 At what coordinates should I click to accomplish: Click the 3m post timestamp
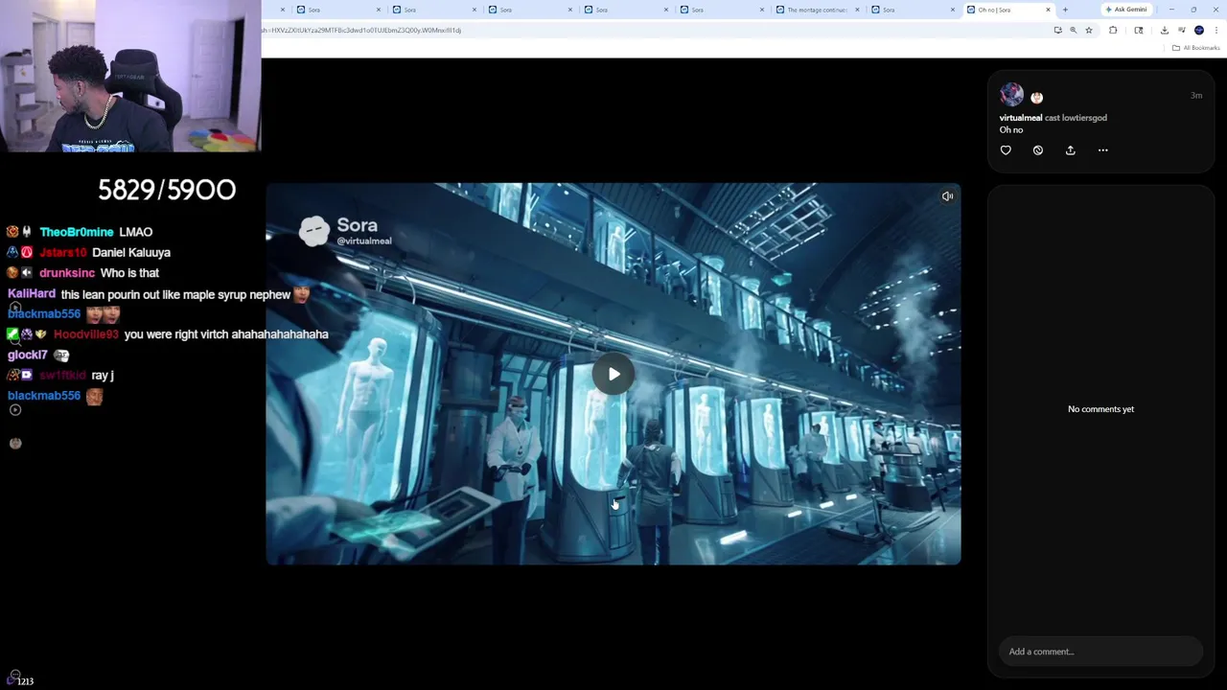1196,96
